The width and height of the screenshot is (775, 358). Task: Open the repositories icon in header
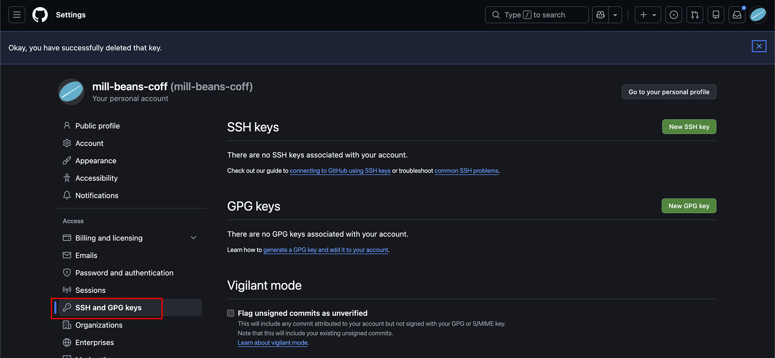click(716, 15)
